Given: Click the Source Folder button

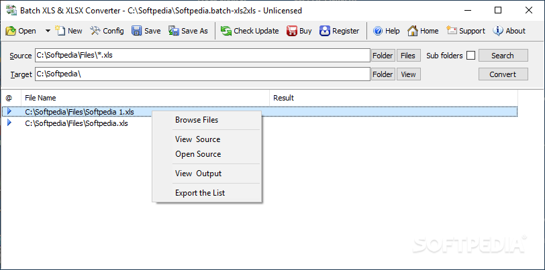Looking at the screenshot, I should click(x=383, y=56).
